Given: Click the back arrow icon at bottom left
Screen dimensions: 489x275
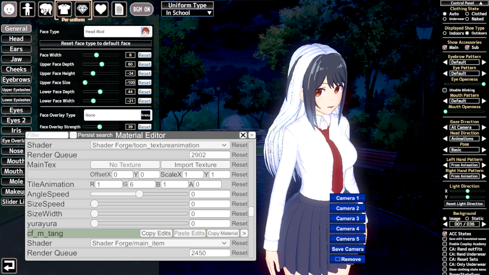Looking at the screenshot, I should 9,266.
